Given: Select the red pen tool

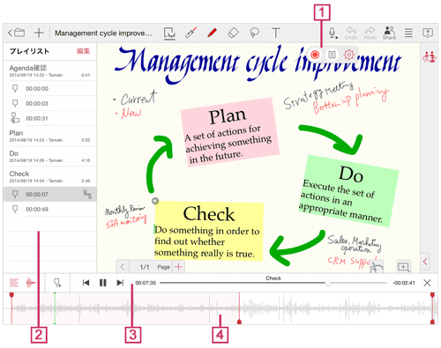Looking at the screenshot, I should (x=212, y=33).
